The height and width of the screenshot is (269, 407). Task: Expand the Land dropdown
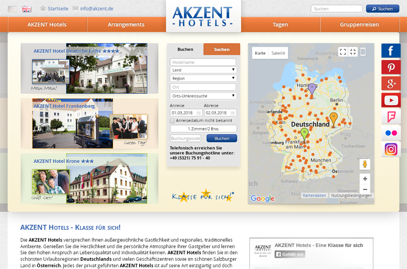(203, 70)
